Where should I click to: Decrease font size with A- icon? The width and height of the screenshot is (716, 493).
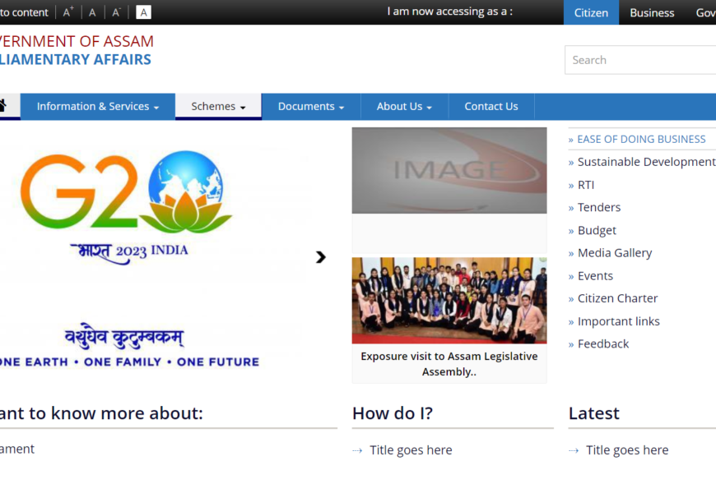click(116, 12)
